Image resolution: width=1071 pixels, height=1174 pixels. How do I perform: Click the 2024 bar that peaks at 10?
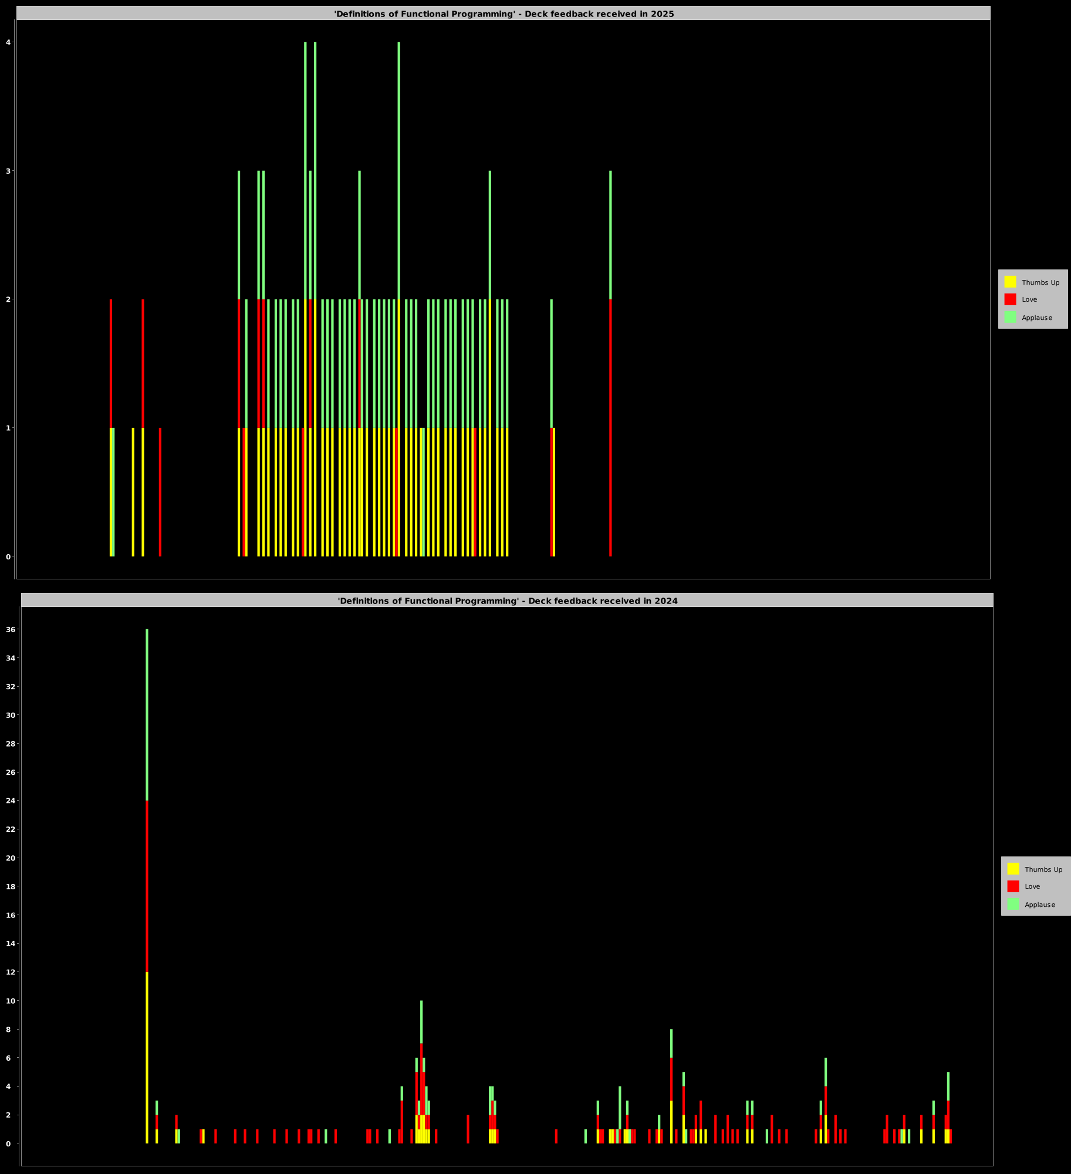(x=421, y=1072)
